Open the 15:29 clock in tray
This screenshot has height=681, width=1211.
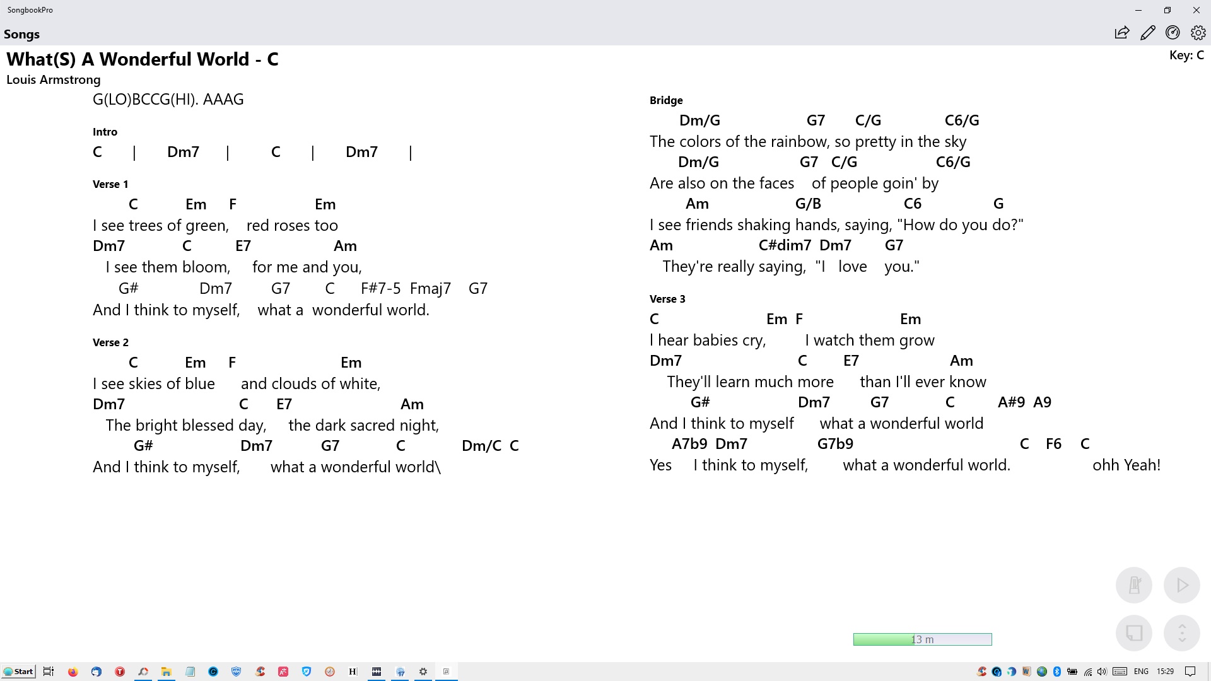(1166, 672)
